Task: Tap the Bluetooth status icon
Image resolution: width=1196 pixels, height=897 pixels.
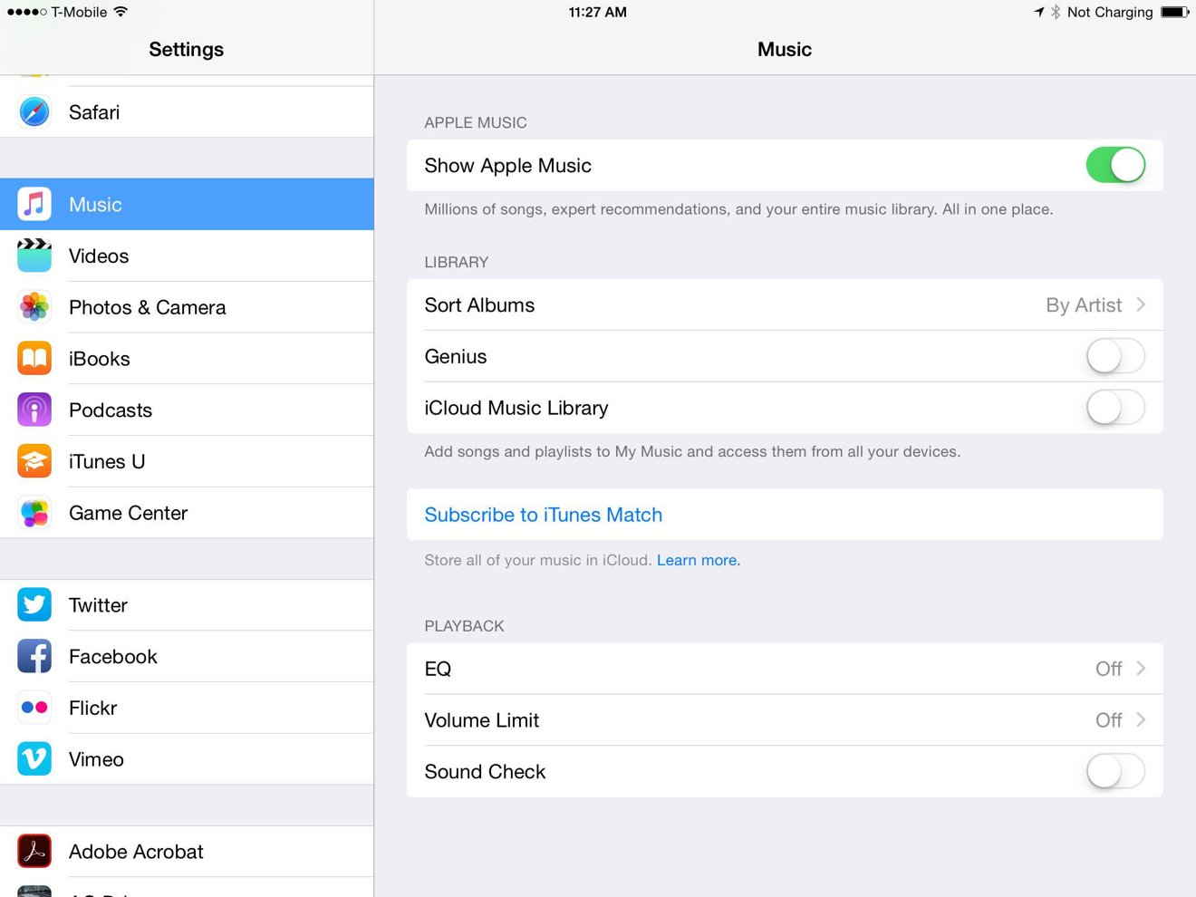Action: tap(1056, 12)
